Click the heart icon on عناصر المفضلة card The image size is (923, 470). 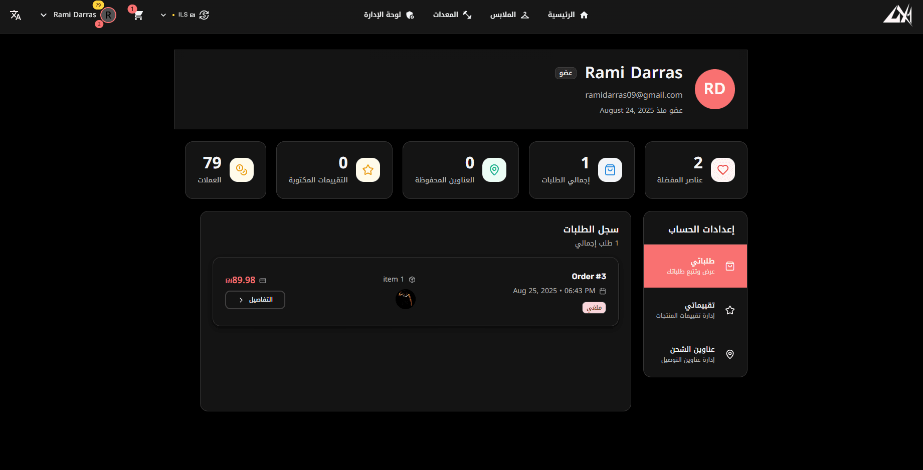click(722, 170)
